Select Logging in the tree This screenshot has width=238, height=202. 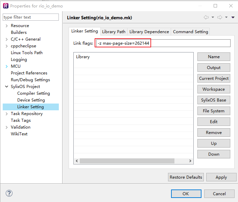[x=19, y=60]
